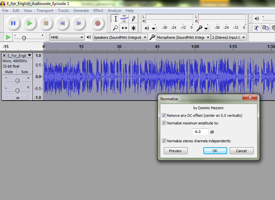The height and width of the screenshot is (200, 275).
Task: Select the Envelope tool
Action: coord(124,19)
